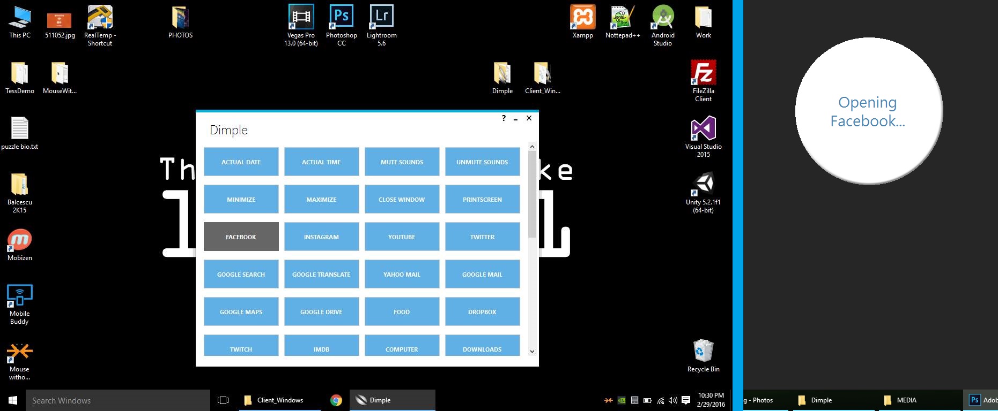
Task: Select the Recycle Bin icon
Action: tap(703, 356)
